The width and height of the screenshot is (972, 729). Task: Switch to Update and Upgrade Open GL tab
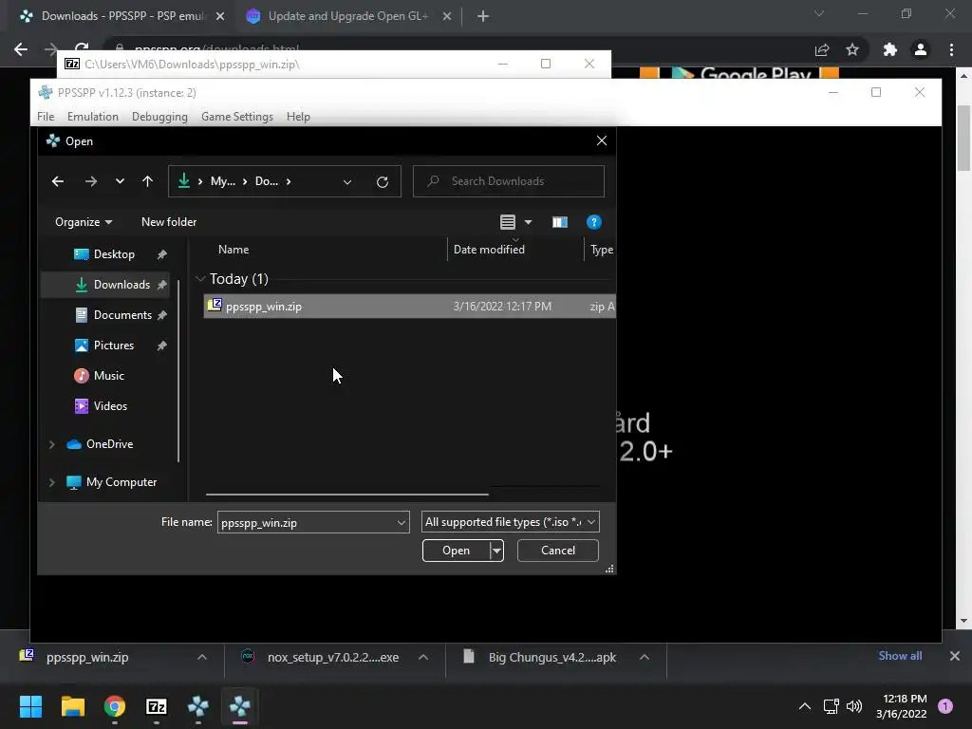tap(348, 16)
